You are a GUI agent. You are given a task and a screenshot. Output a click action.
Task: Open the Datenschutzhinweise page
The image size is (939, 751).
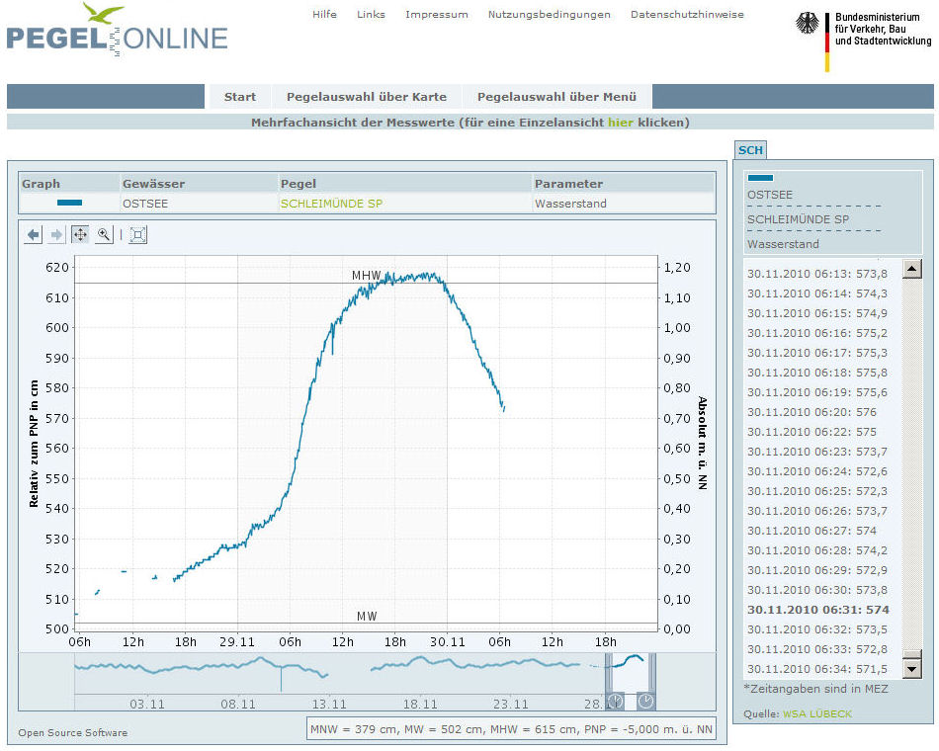pyautogui.click(x=687, y=15)
